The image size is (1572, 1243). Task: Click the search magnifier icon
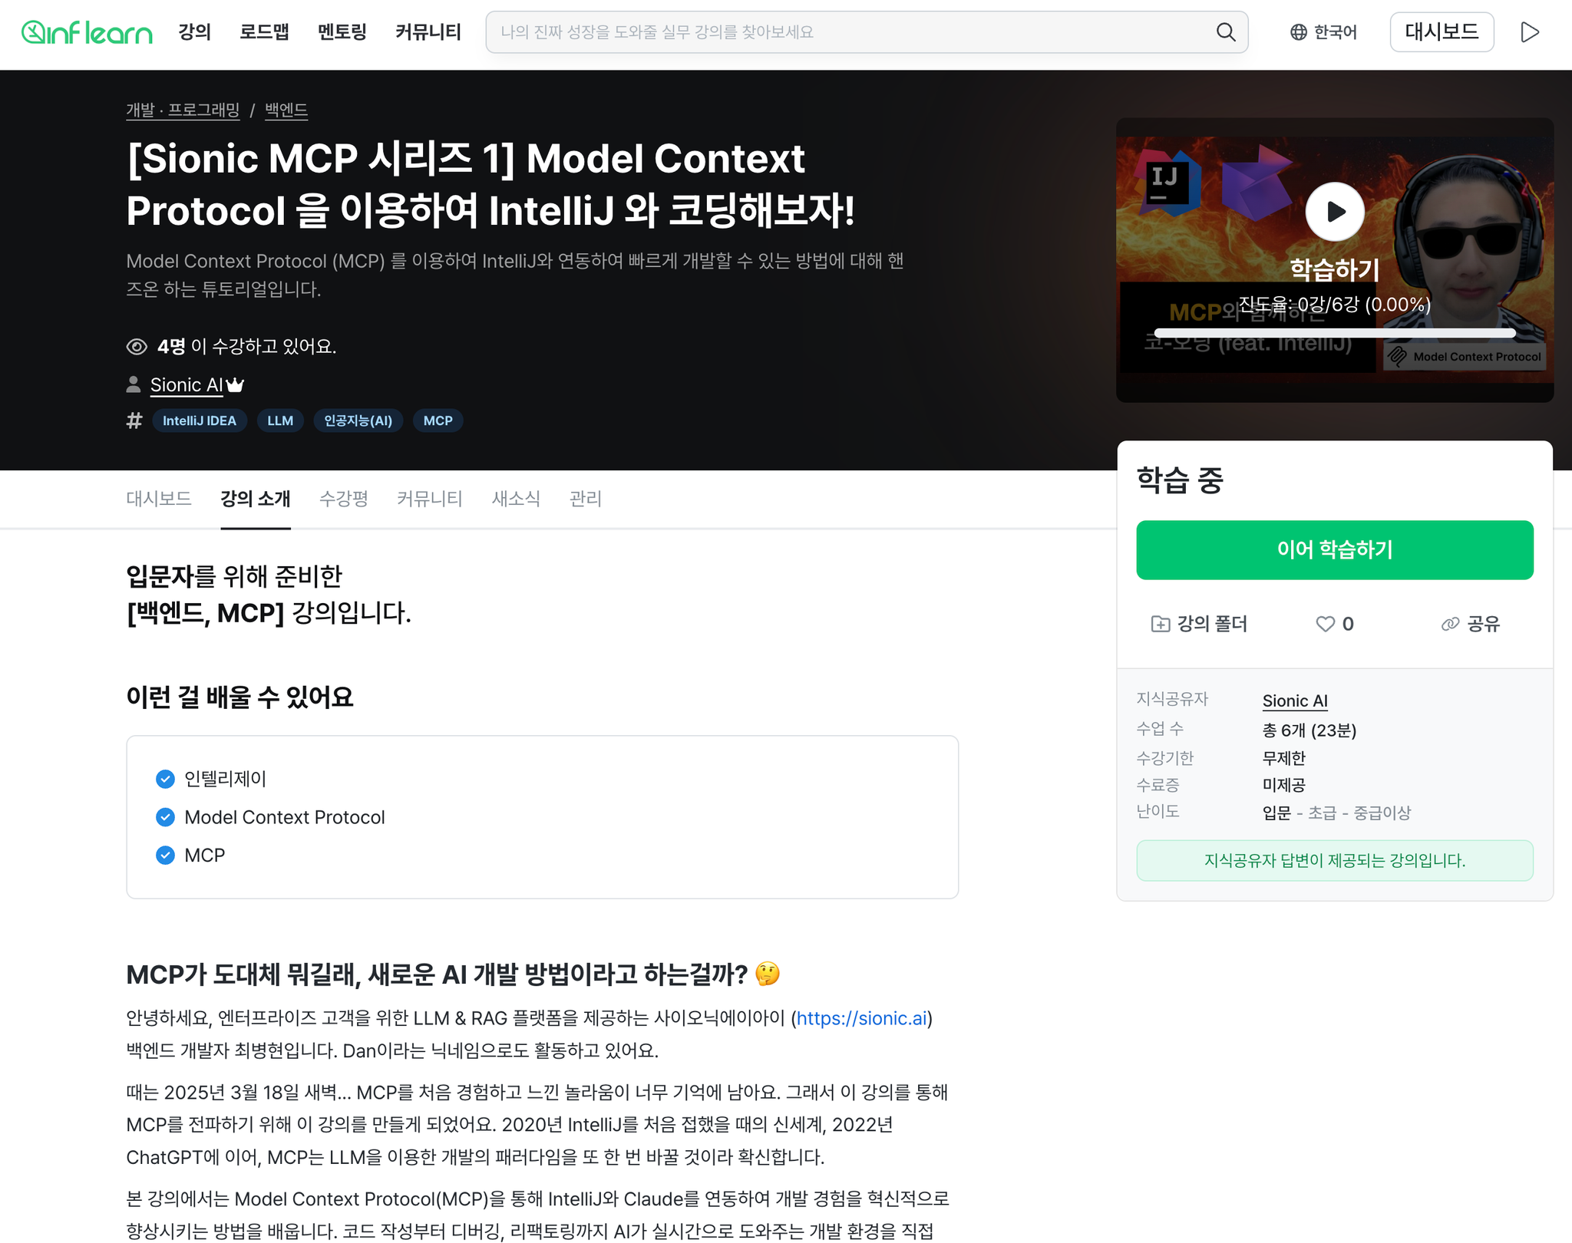click(x=1226, y=32)
